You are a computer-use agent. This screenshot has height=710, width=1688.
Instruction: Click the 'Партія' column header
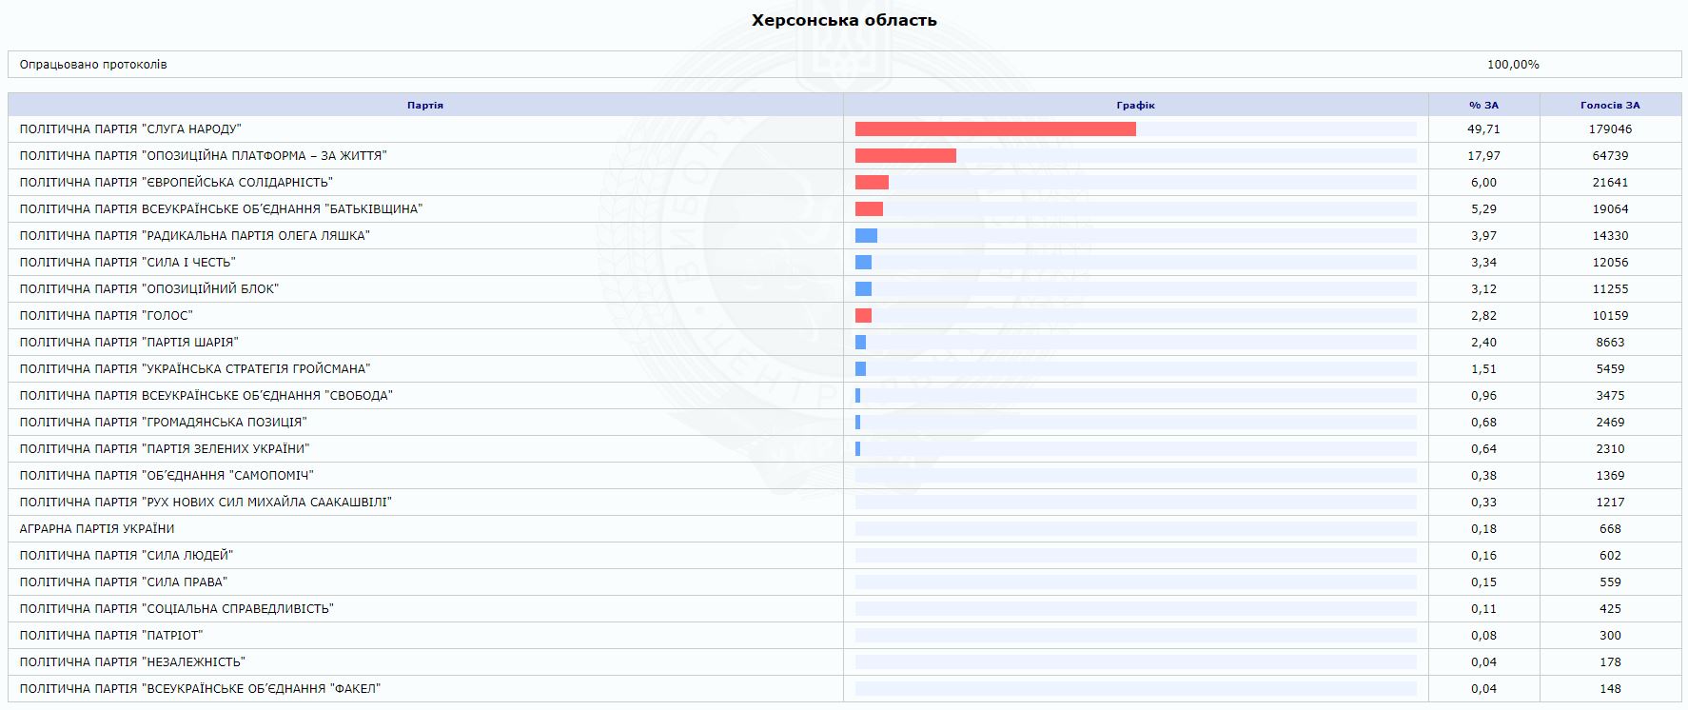(x=425, y=105)
